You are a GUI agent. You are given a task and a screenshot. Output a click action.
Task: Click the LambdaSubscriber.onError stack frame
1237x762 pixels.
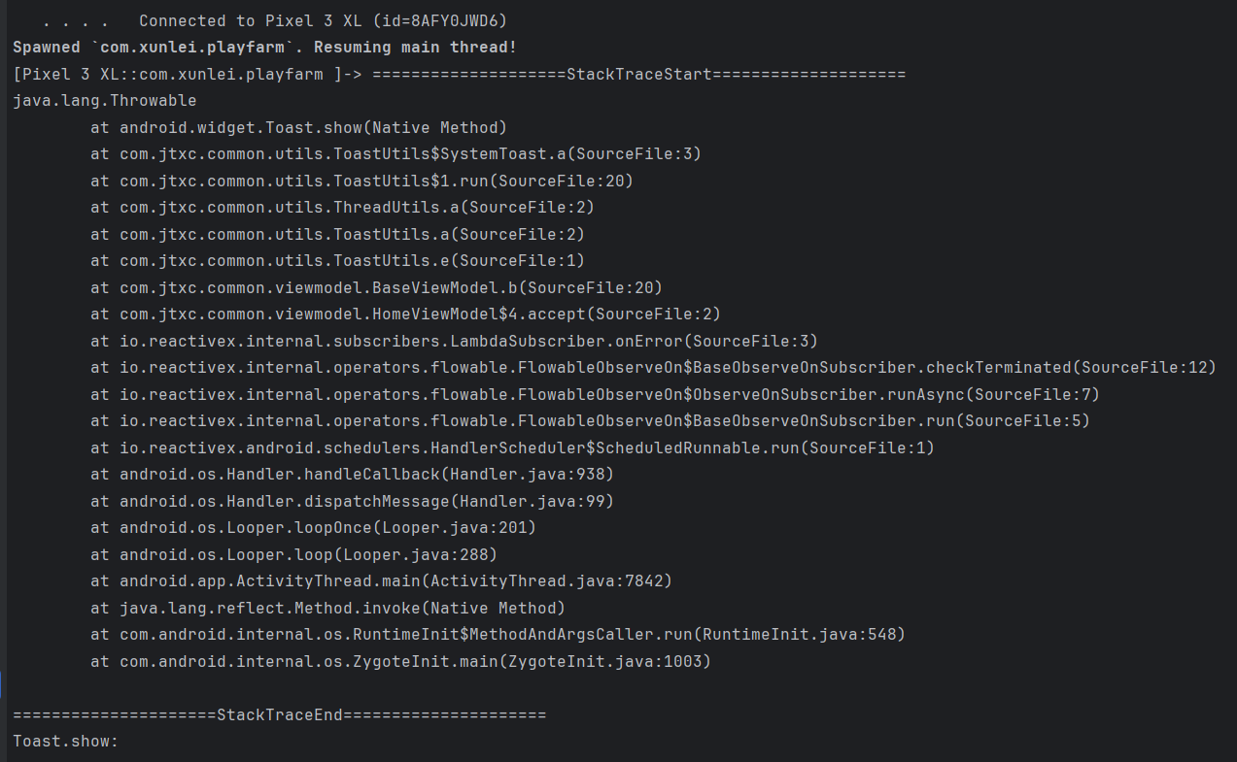tap(454, 341)
